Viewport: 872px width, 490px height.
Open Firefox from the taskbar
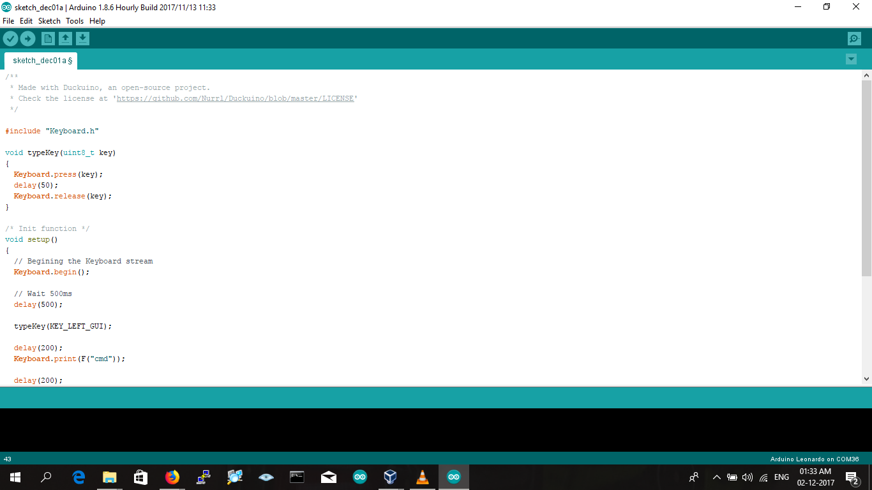coord(172,477)
